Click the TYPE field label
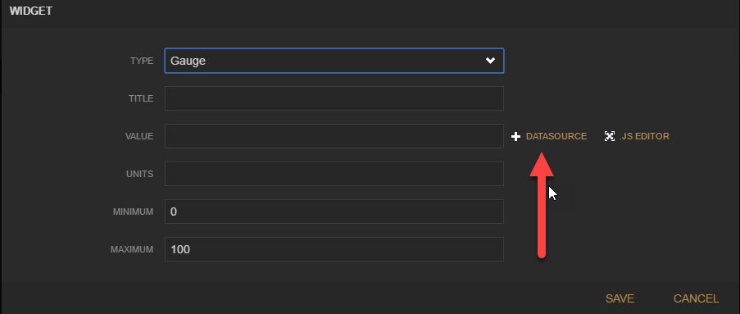 pyautogui.click(x=142, y=61)
